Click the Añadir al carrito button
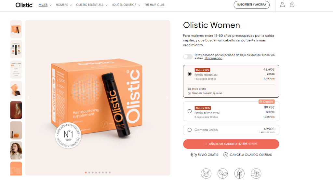333x180 pixels. [231, 144]
